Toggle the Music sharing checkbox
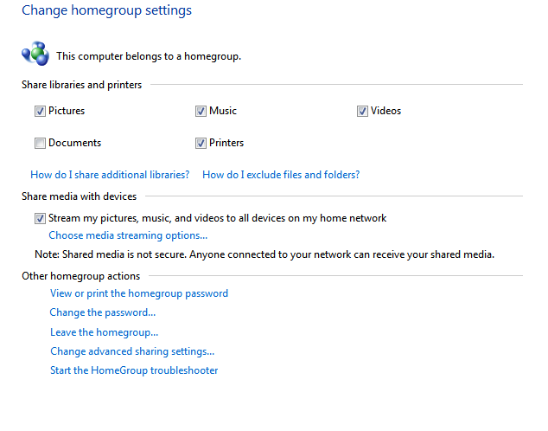The width and height of the screenshot is (548, 431). click(x=201, y=112)
